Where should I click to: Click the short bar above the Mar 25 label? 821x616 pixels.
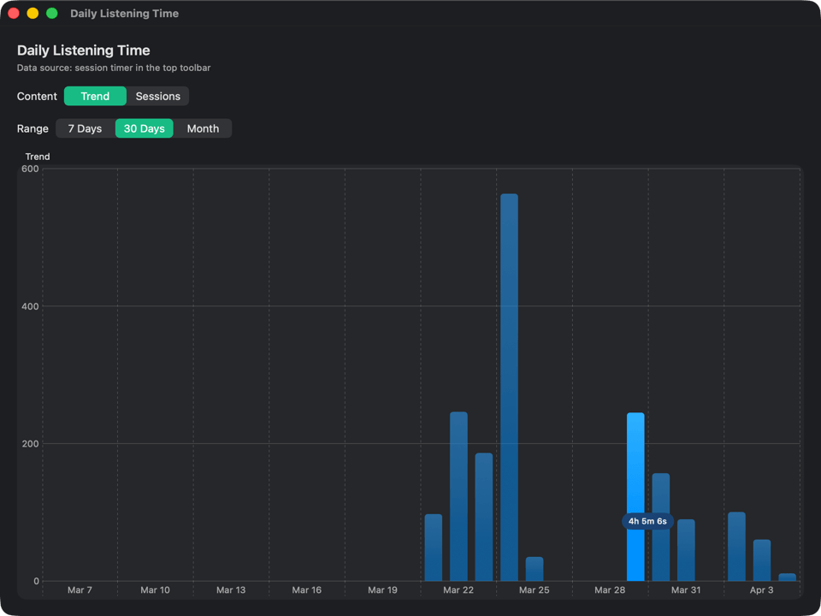coord(535,569)
